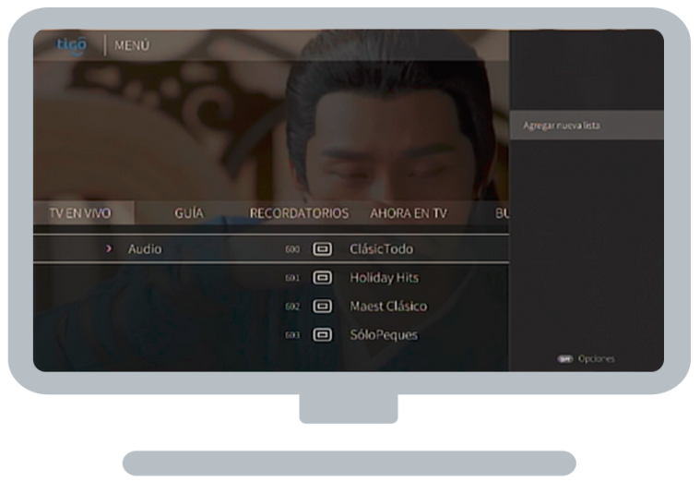Open the RECORDATORIOS tab
The height and width of the screenshot is (482, 700).
pyautogui.click(x=299, y=213)
